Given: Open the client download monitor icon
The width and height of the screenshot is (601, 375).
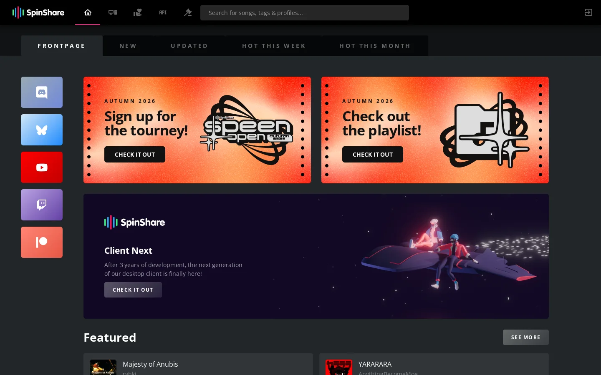Looking at the screenshot, I should 113,12.
